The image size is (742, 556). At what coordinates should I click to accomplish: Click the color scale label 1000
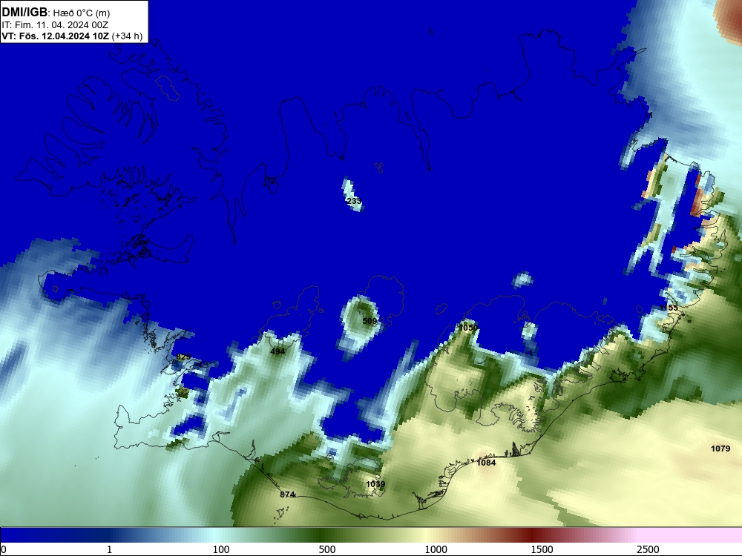(436, 549)
